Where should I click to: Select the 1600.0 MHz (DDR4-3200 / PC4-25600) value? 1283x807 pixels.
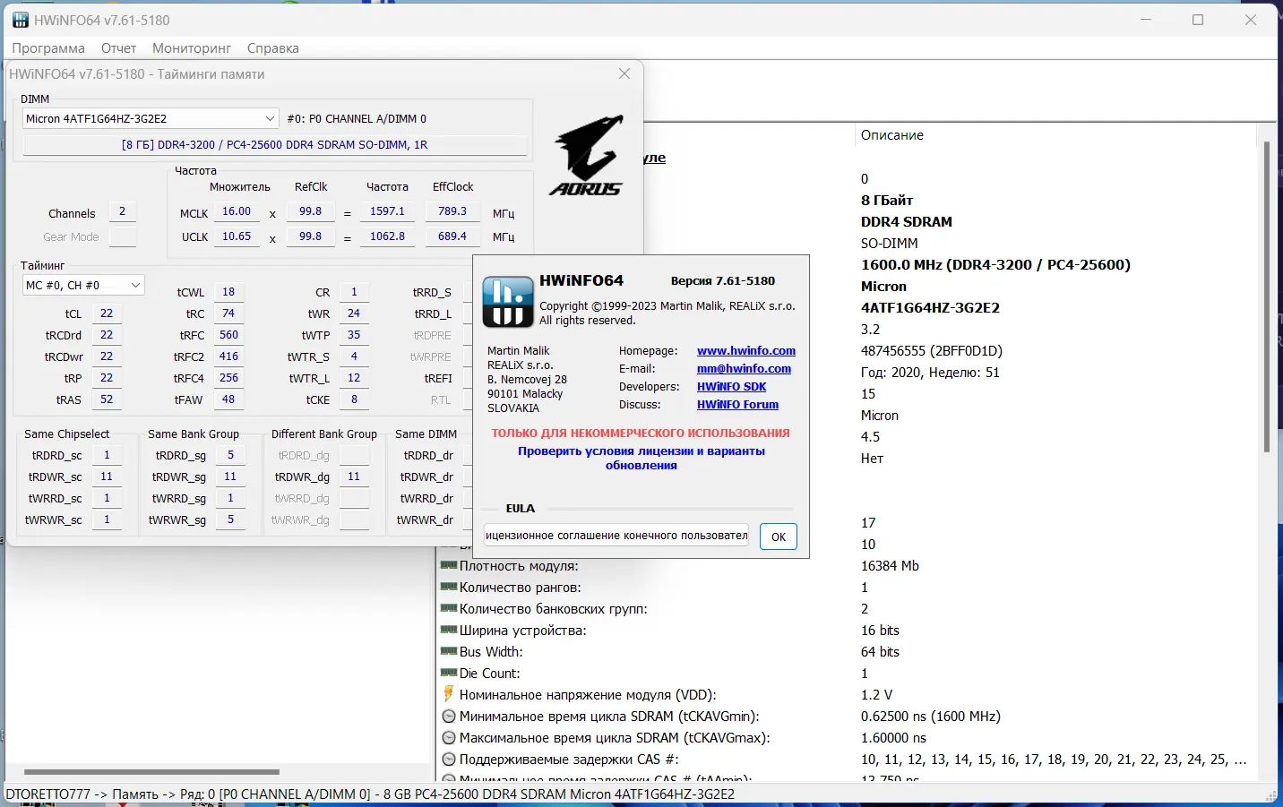995,265
